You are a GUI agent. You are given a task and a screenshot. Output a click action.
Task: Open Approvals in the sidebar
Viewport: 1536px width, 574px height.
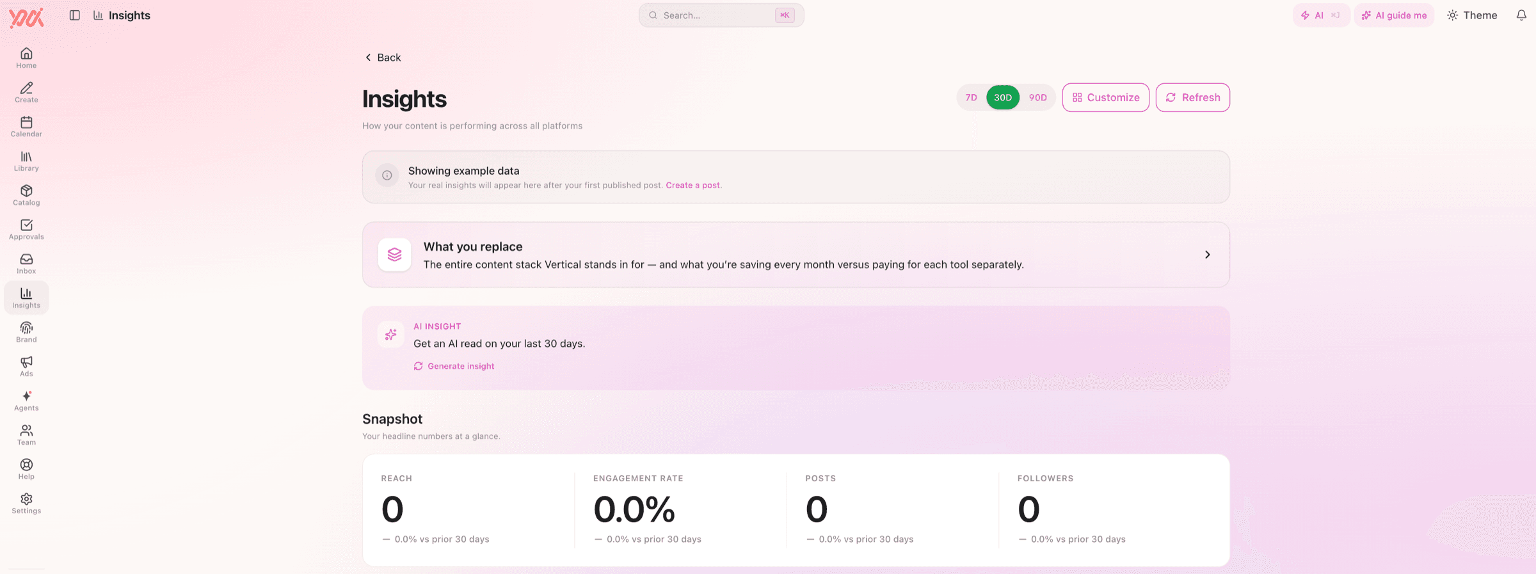pos(26,230)
